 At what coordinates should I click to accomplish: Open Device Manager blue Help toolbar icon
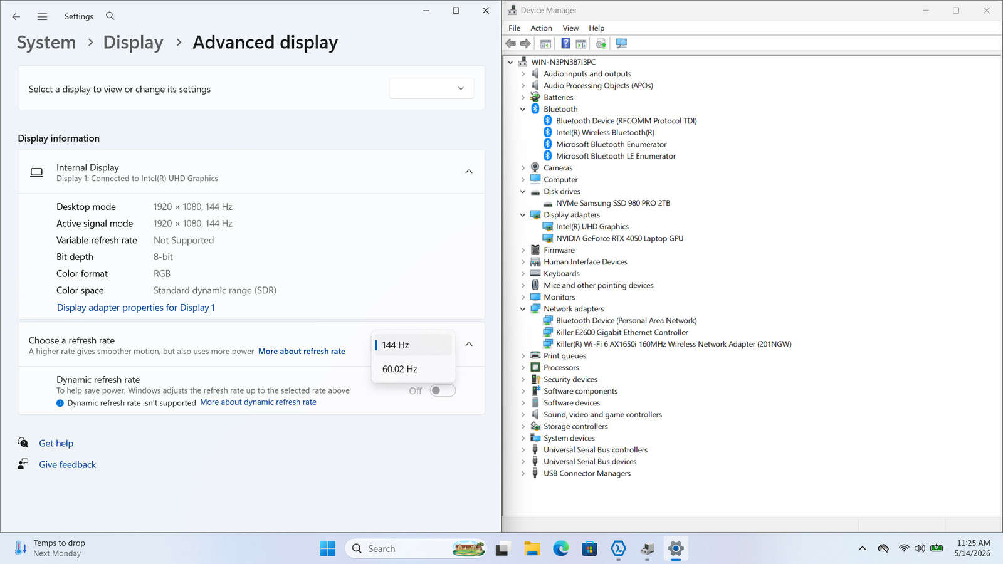tap(565, 44)
